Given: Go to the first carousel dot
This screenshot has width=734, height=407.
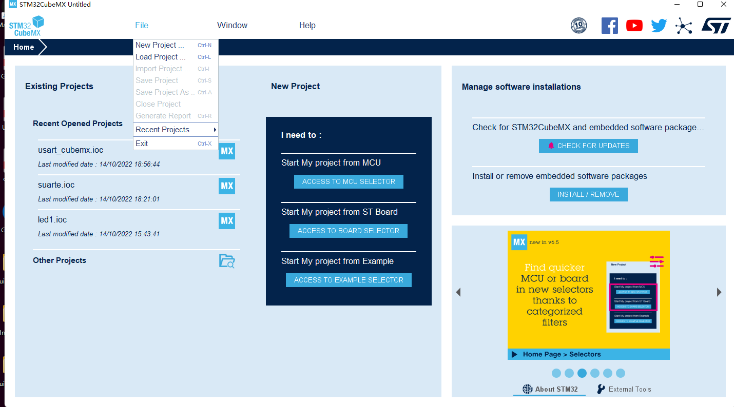Looking at the screenshot, I should point(556,373).
